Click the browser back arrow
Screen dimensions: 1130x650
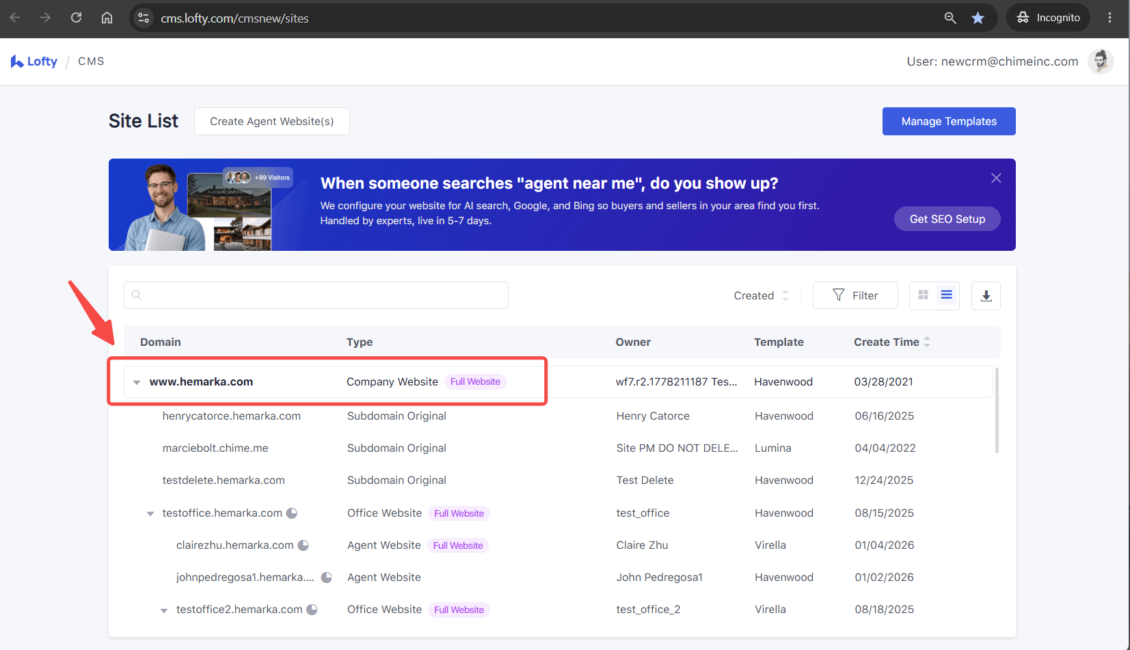pos(15,18)
